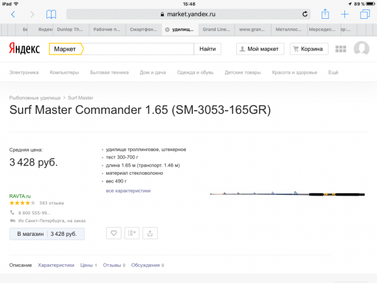Image resolution: width=377 pixels, height=283 pixels.
Task: Open the Красота и здоровье category
Action: (x=295, y=72)
